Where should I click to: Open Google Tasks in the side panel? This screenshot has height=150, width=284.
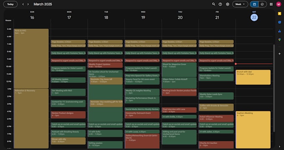pos(279,22)
